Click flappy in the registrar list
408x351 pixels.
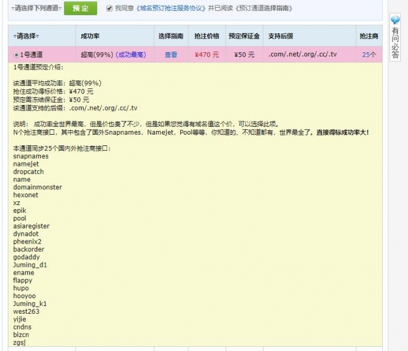23,281
